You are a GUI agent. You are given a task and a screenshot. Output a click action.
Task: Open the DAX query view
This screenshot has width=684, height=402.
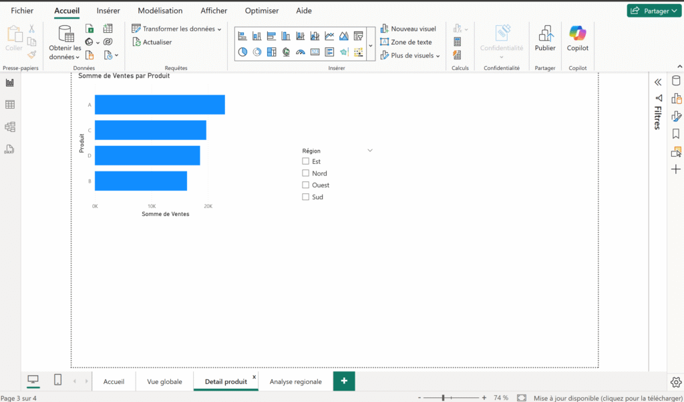coord(9,149)
